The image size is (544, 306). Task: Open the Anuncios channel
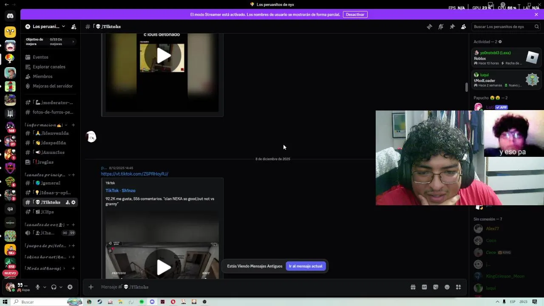pyautogui.click(x=50, y=152)
